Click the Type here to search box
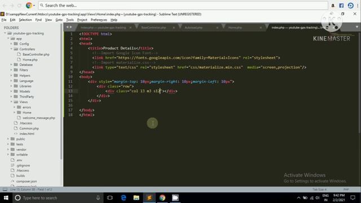361x203 pixels. (x=58, y=198)
